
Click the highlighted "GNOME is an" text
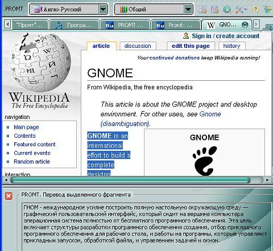(x=107, y=136)
